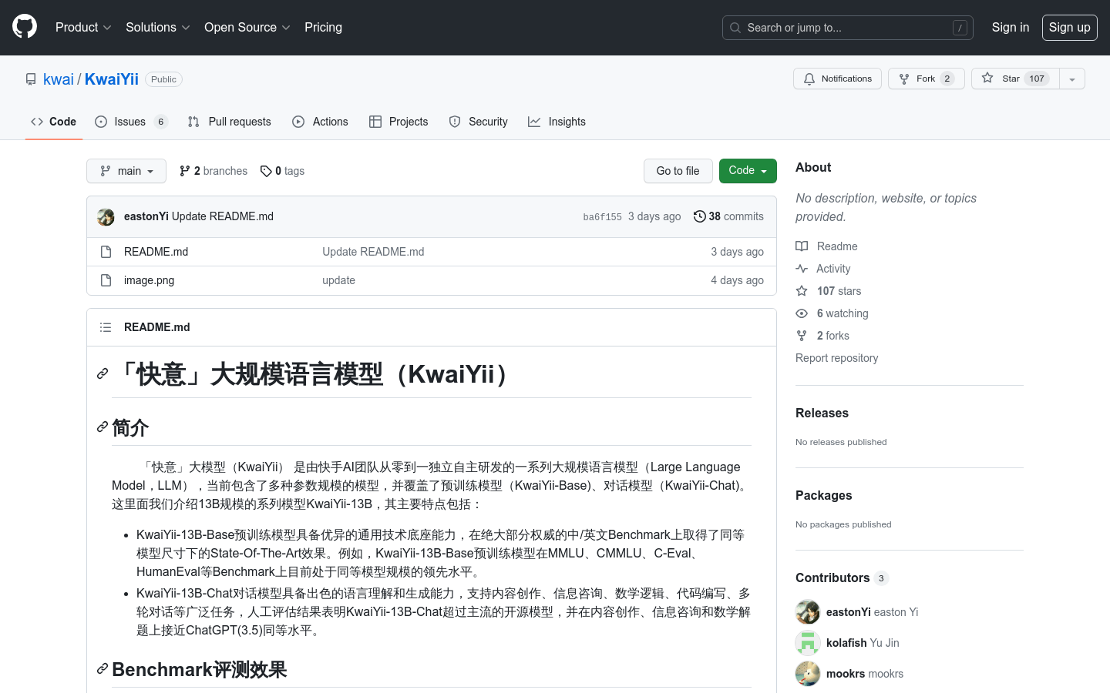Open eastonYi's avatar in the commit row
The width and height of the screenshot is (1110, 693).
click(x=106, y=216)
